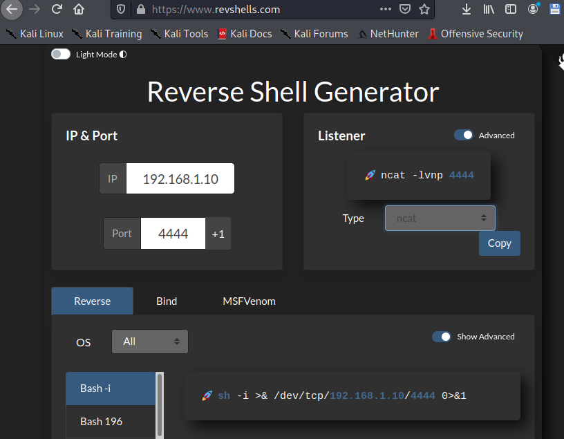Click the shell list scrollbar
Image resolution: width=564 pixels, height=439 pixels.
point(160,405)
